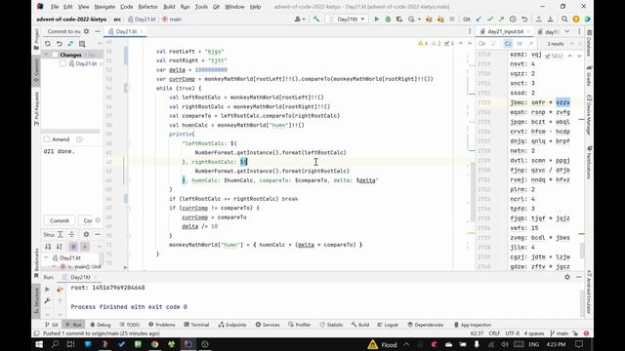Screen dimensions: 625x351
Task: Click '4 spaces' indent setting
Action: (x=534, y=333)
